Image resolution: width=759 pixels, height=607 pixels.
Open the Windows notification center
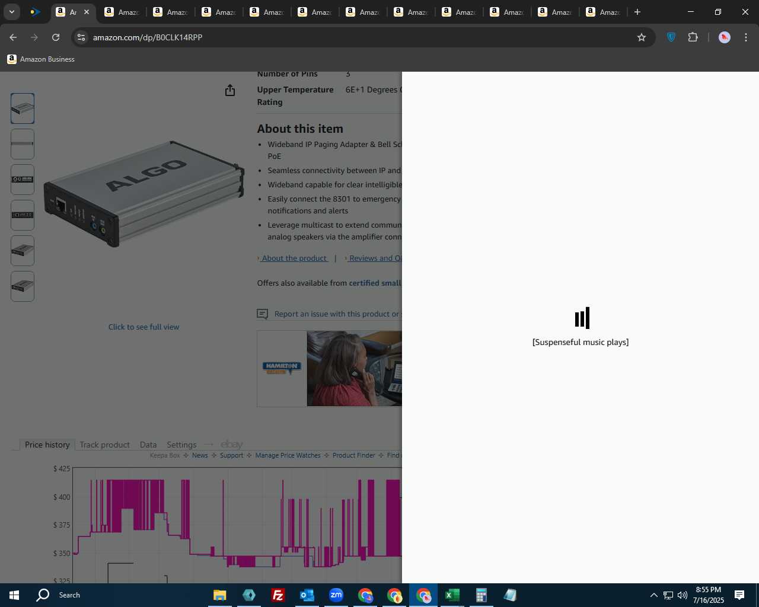(x=739, y=595)
